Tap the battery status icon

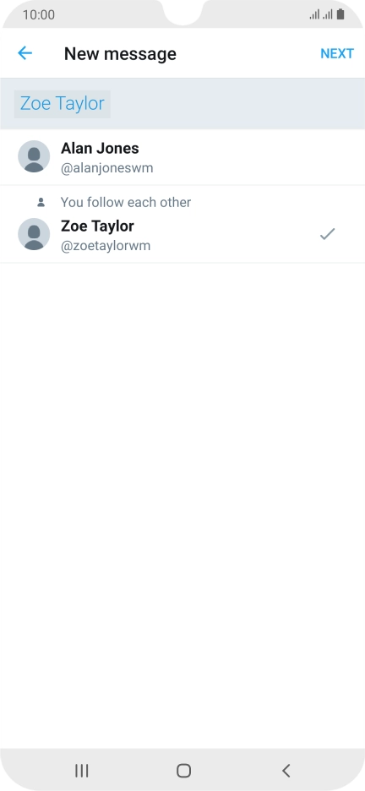pos(340,14)
